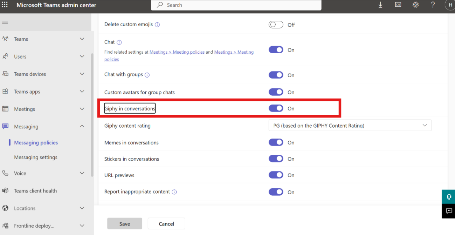The width and height of the screenshot is (455, 235).
Task: Expand the Teams menu chevron
Action: [82, 39]
